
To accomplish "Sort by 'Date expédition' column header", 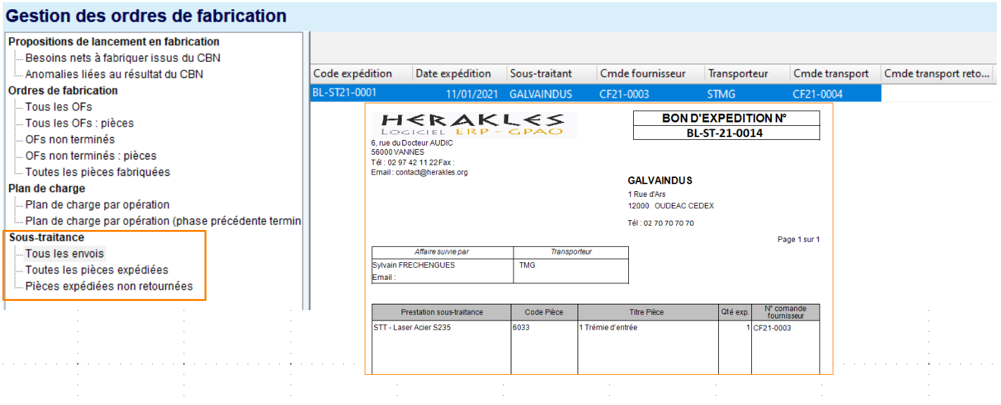I will coord(453,74).
